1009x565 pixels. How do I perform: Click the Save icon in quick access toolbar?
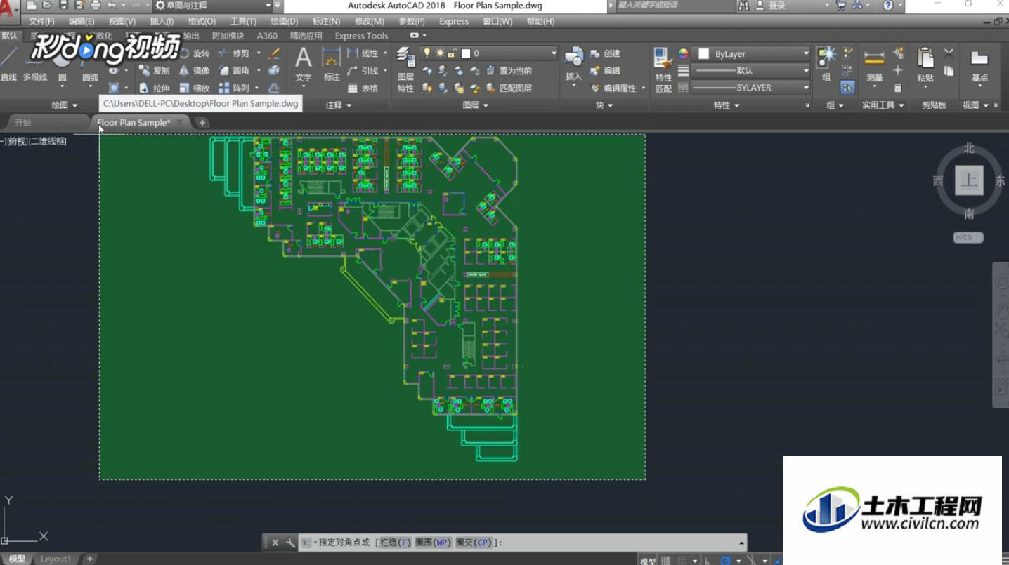64,6
